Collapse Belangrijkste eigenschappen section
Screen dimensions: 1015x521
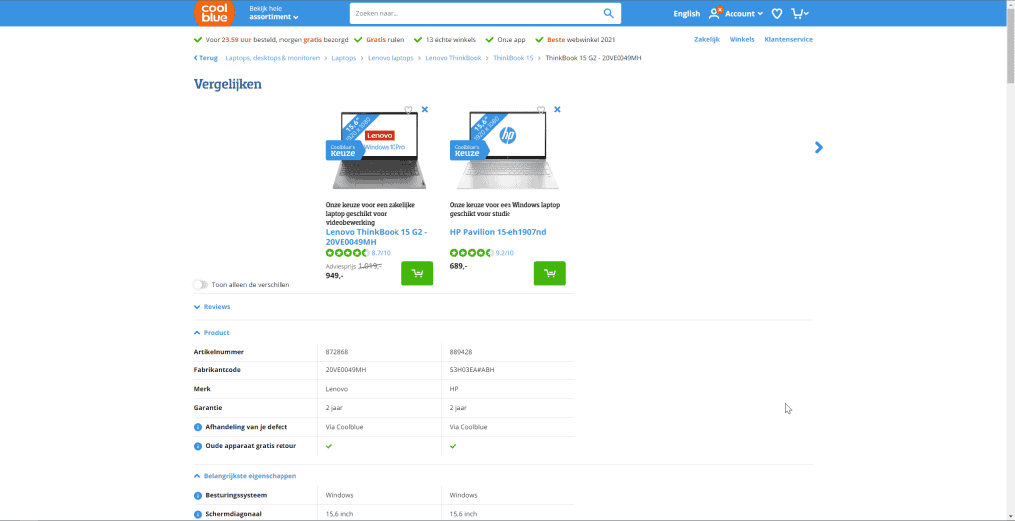[246, 476]
